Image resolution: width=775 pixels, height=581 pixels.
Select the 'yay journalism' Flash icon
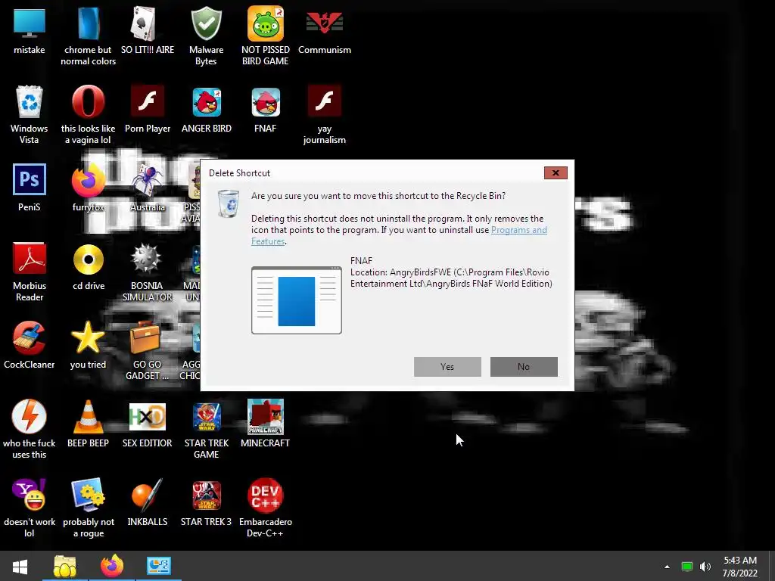click(x=324, y=101)
